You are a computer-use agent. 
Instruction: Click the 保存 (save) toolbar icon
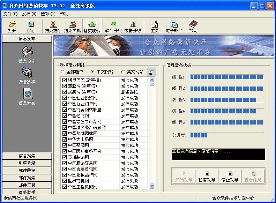31,27
